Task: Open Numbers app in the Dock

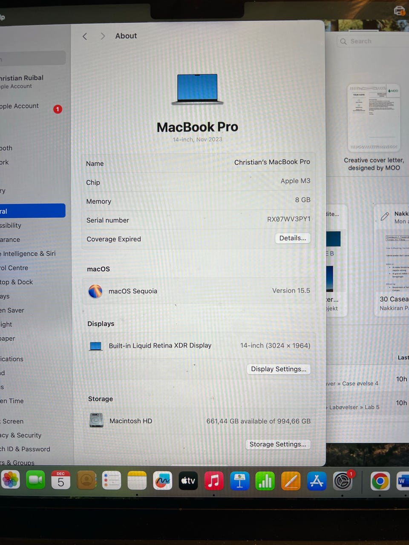Action: click(265, 482)
